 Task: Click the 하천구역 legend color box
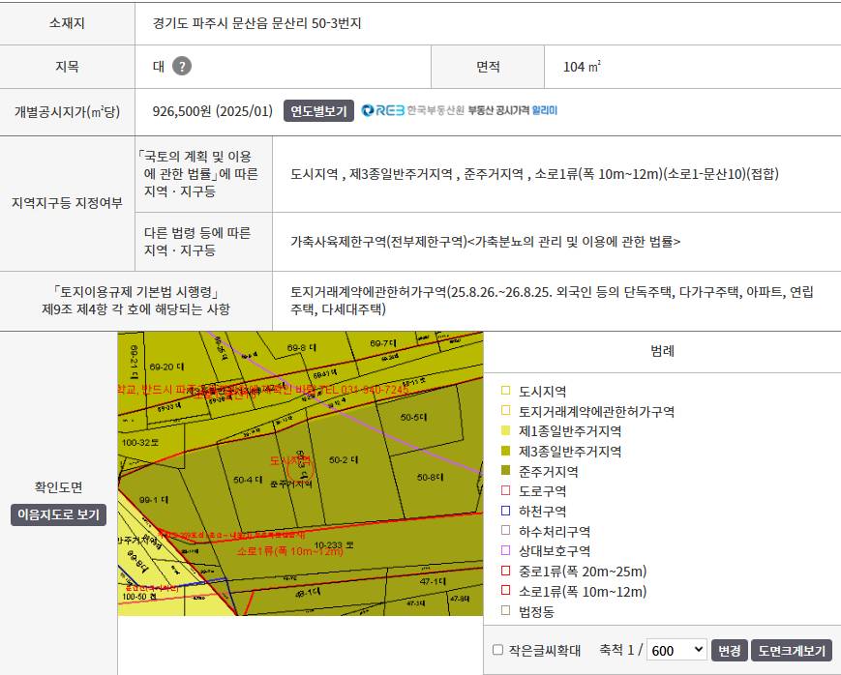505,511
